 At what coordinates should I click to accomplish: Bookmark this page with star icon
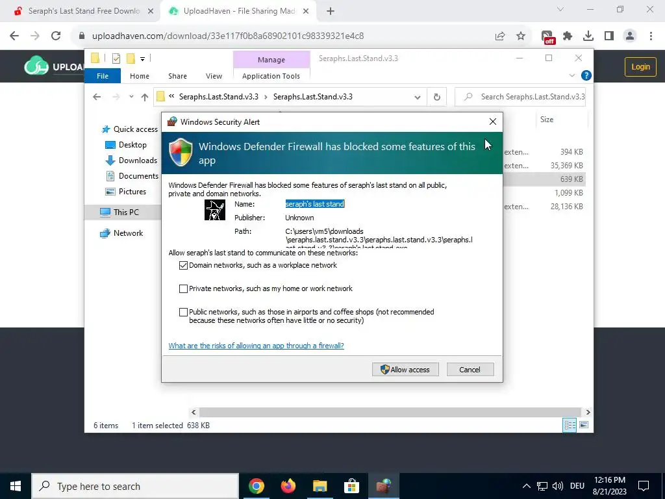click(521, 36)
